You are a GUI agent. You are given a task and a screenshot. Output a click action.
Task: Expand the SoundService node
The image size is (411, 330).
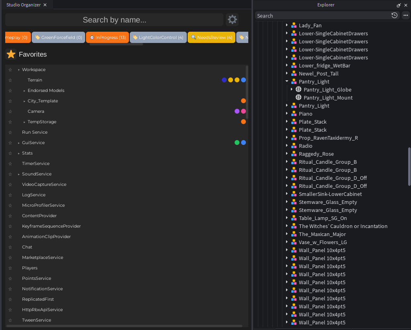19,174
